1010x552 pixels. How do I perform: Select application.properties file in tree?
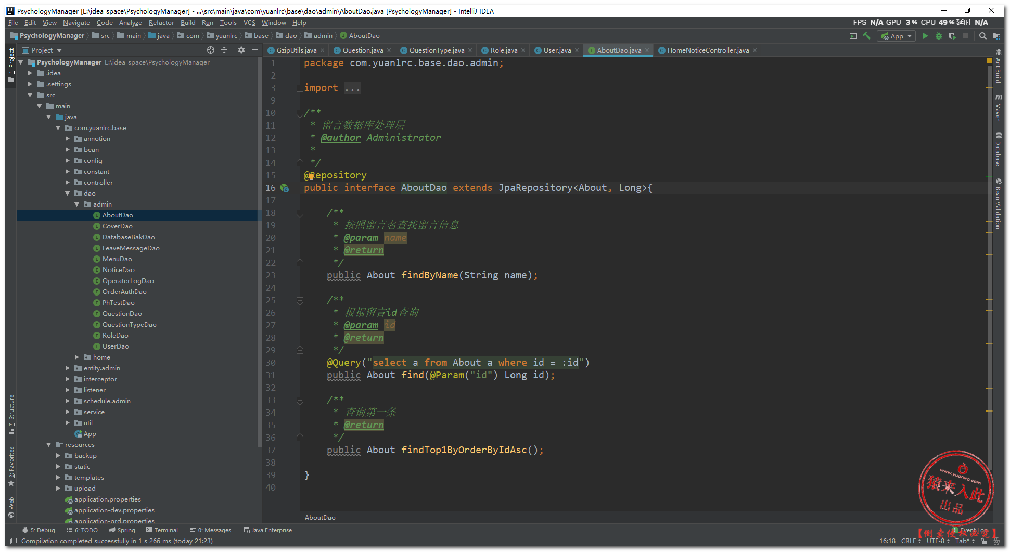(x=107, y=499)
